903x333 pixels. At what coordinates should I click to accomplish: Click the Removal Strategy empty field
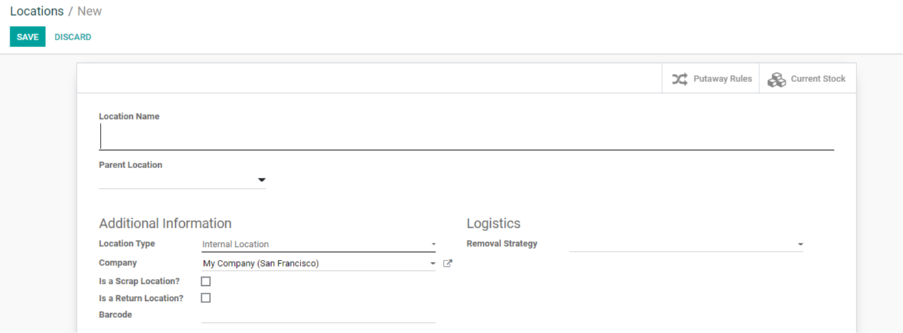click(x=686, y=244)
